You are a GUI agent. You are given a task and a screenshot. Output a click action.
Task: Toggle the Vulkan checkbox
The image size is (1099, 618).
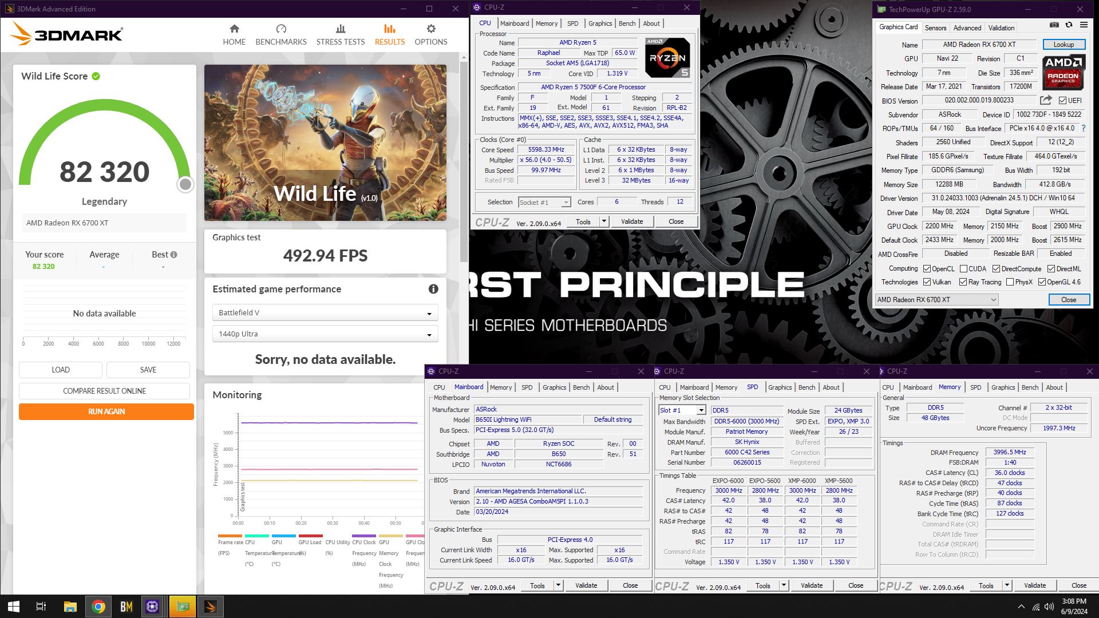[927, 282]
